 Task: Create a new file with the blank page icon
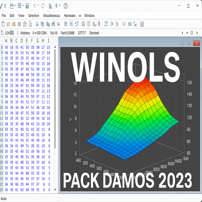[x=3, y=24]
